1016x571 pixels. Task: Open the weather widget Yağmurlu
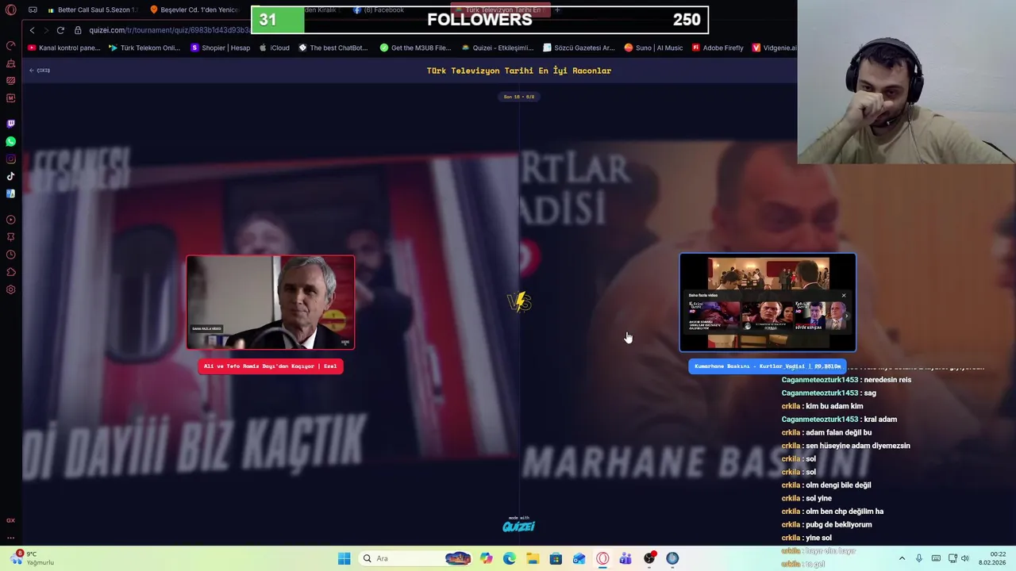pyautogui.click(x=33, y=558)
